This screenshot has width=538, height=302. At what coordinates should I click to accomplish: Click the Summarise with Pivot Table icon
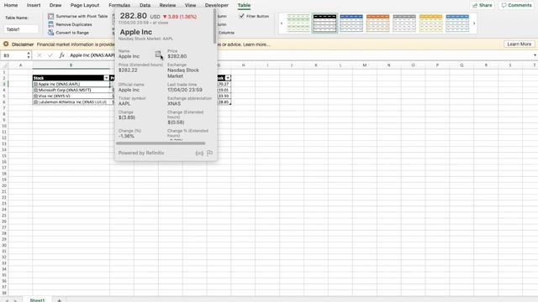pos(50,16)
